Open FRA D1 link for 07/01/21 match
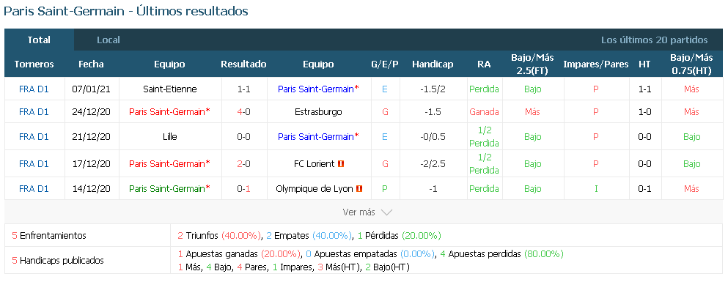This screenshot has height=282, width=728. pyautogui.click(x=34, y=89)
